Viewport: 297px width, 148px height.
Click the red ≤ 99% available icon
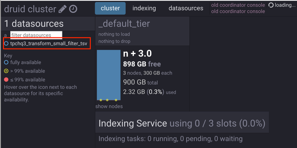coord(6,80)
